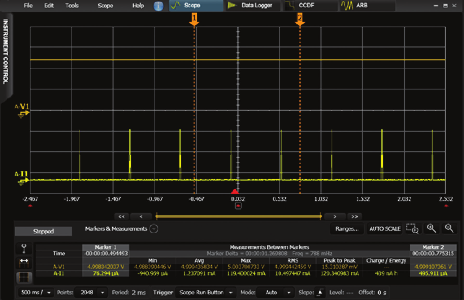Click the A-I1 Marker 2 value 495.911 µA
Screen dimensions: 464x300
tap(433, 273)
